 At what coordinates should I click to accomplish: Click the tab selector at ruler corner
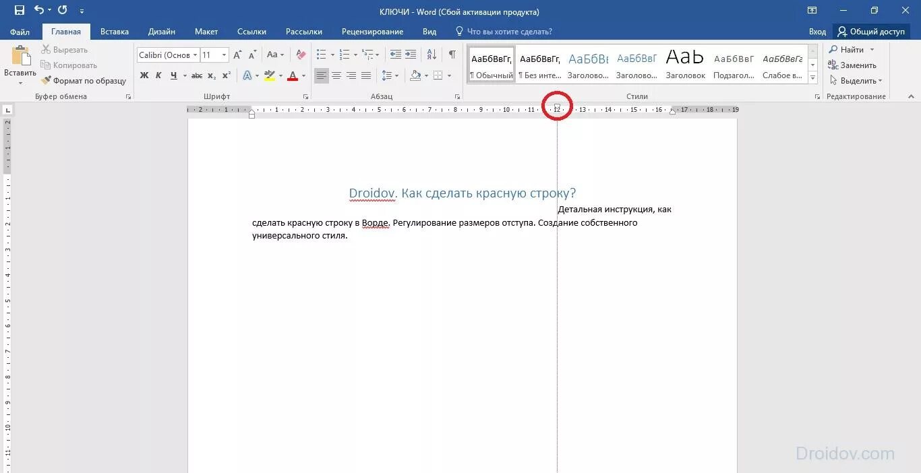7,109
